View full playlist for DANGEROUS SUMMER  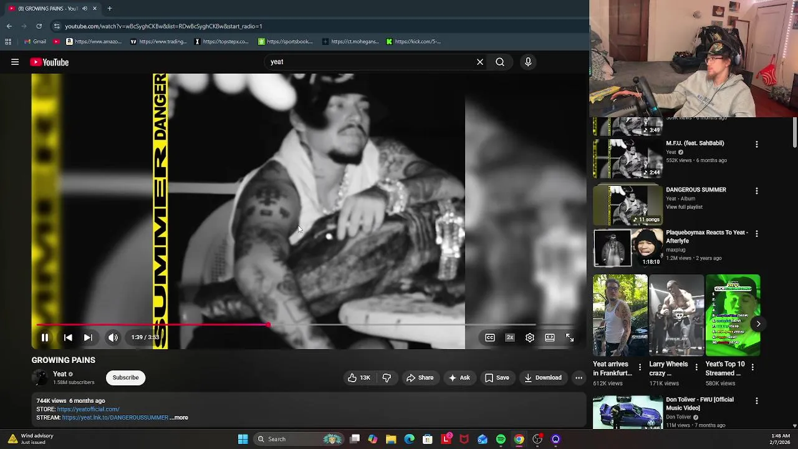tap(684, 207)
